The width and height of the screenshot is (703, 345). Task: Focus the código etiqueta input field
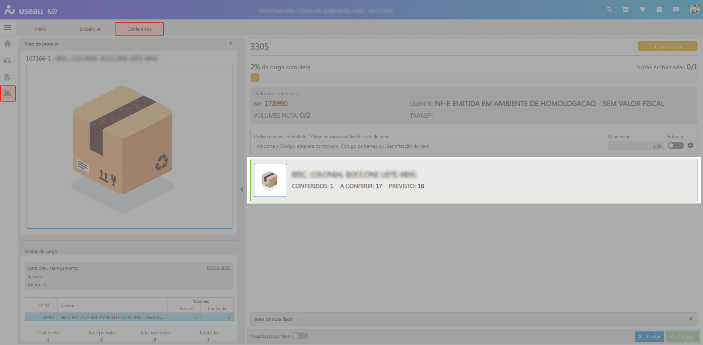point(430,146)
